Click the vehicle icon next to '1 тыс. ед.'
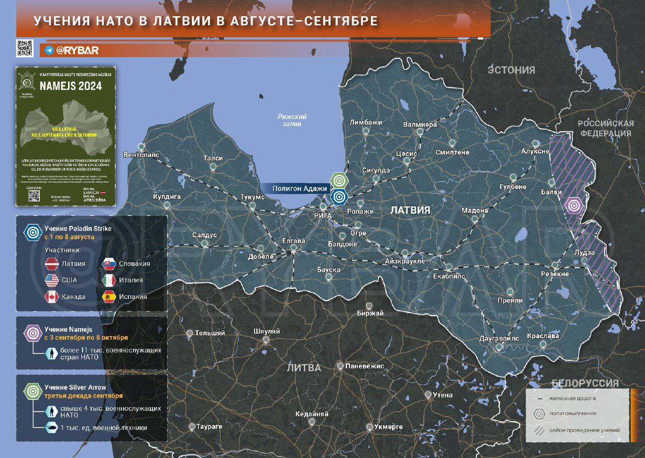645x458 pixels. coord(51,428)
